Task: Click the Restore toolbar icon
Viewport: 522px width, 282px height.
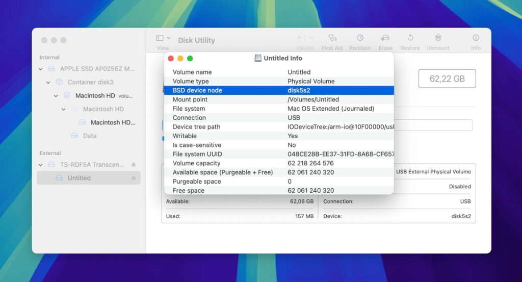Action: 410,38
